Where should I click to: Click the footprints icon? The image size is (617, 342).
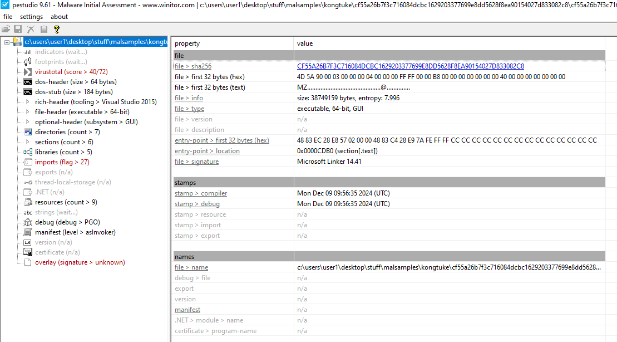click(x=28, y=62)
